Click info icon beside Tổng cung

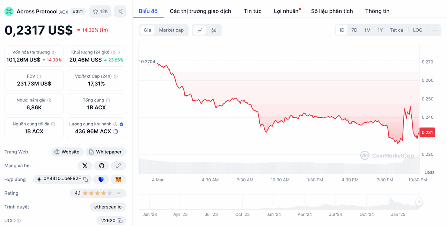point(108,100)
